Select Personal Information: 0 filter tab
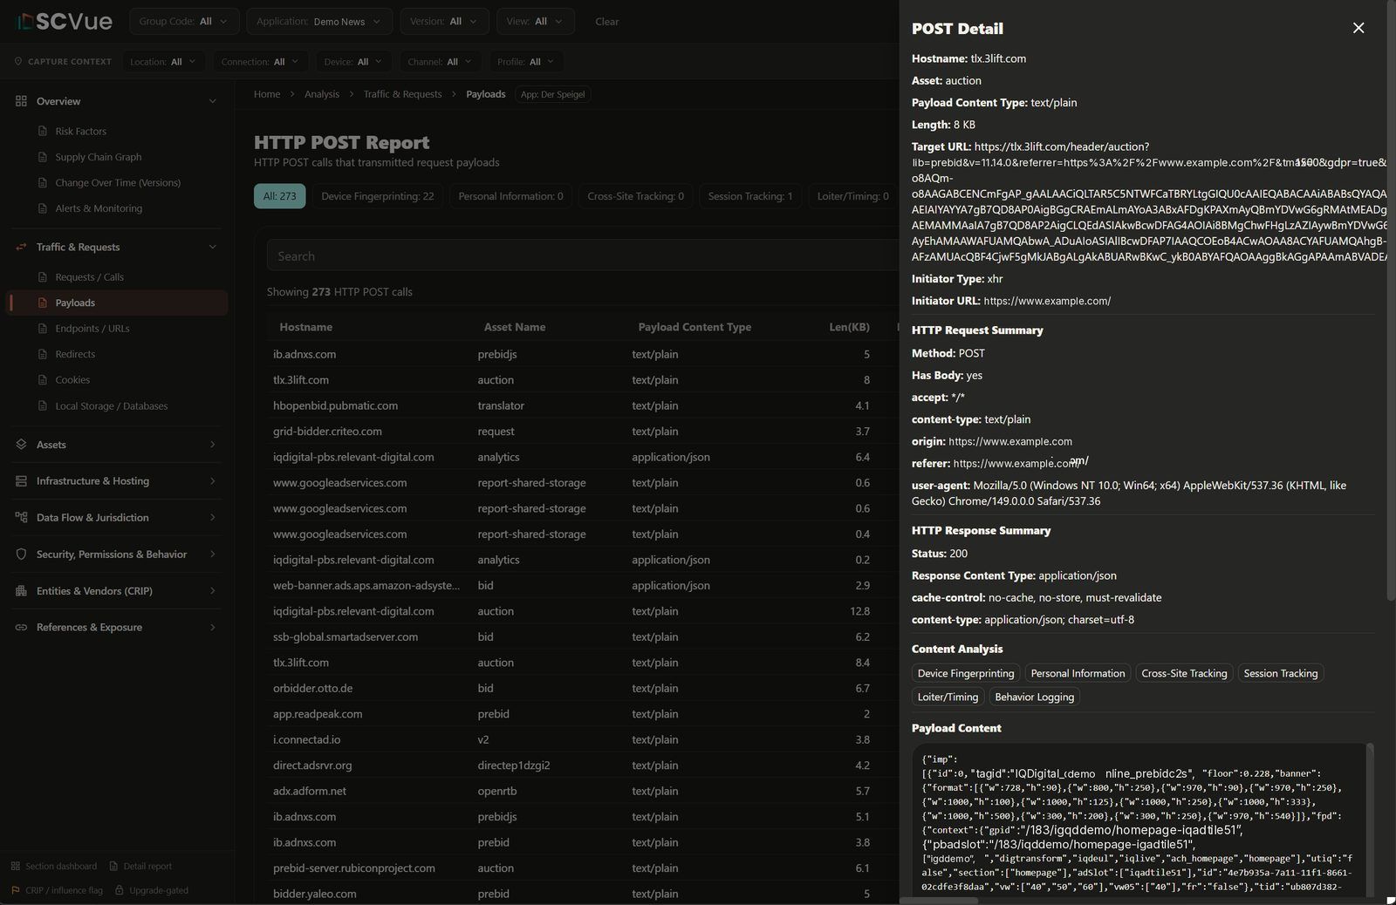 [510, 196]
